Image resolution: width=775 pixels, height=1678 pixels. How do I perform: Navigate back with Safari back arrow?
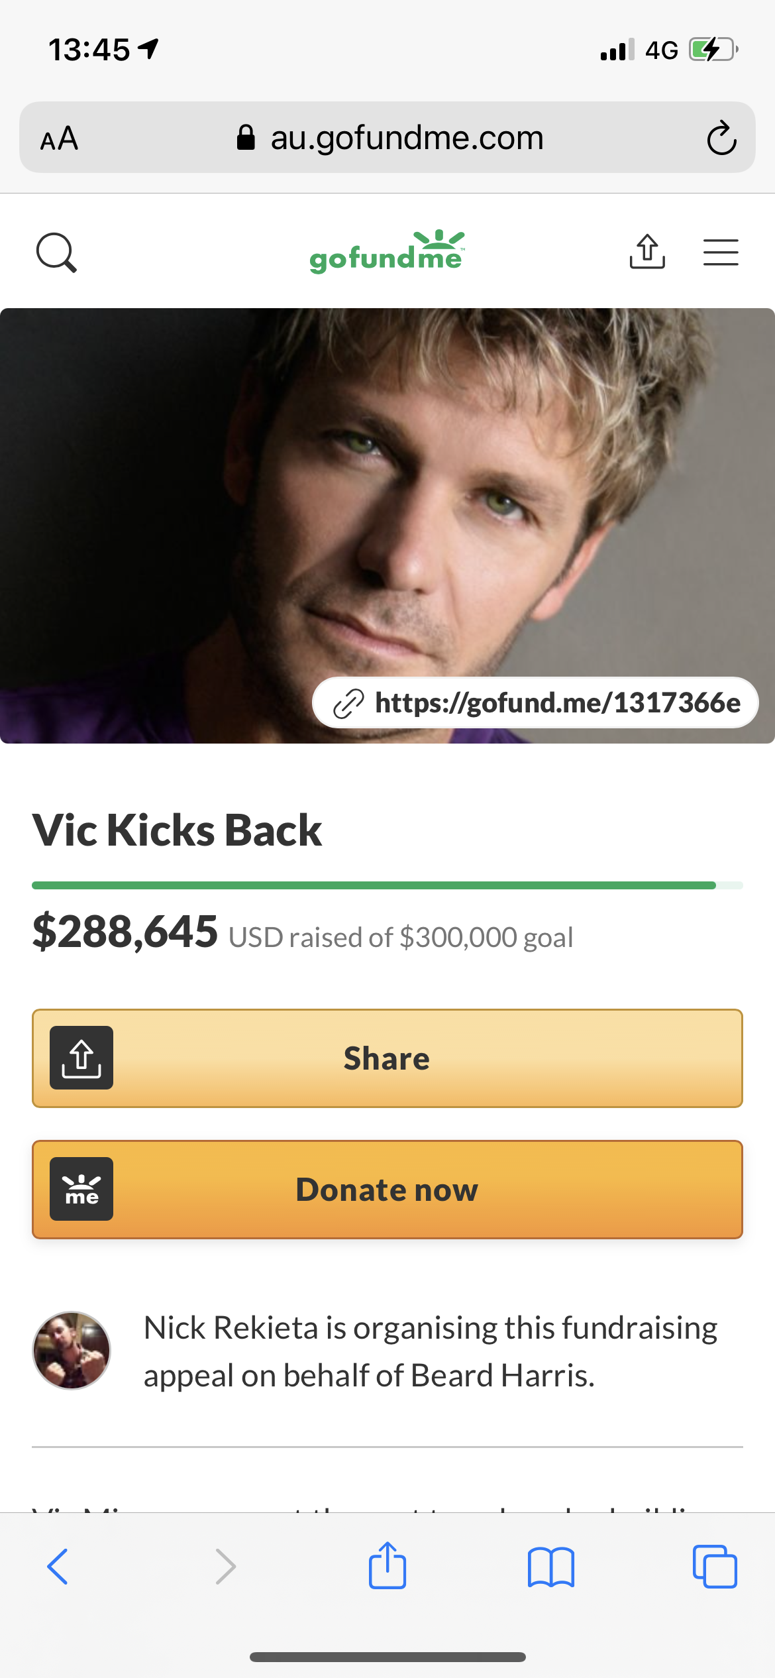tap(58, 1567)
